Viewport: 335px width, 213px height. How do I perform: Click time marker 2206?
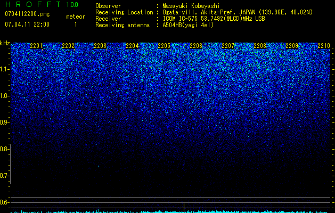[x=196, y=46]
